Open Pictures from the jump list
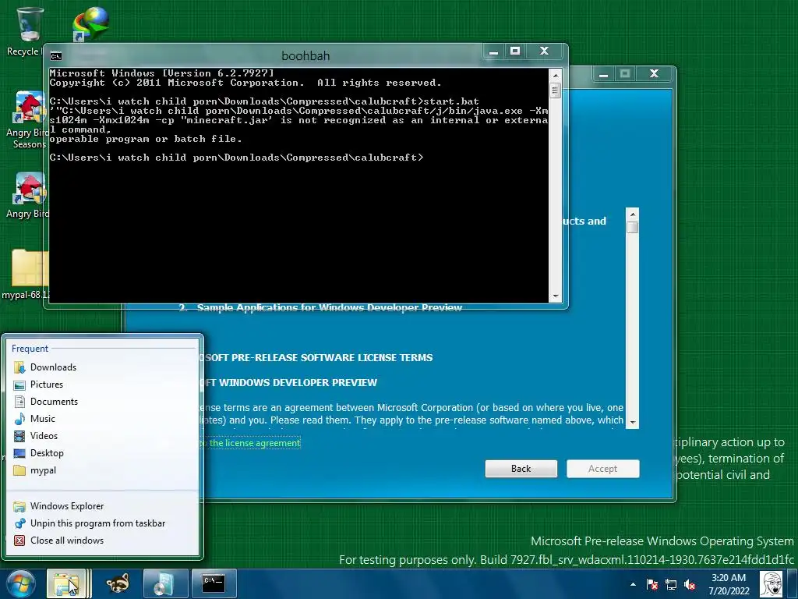Image resolution: width=798 pixels, height=599 pixels. point(102,385)
